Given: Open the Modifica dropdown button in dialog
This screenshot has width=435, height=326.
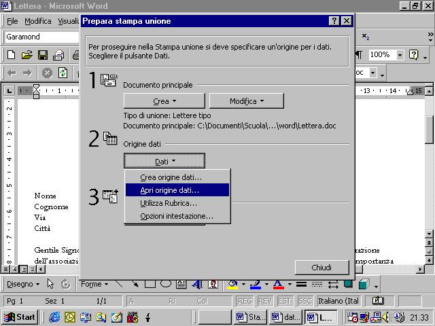Looking at the screenshot, I should point(246,101).
